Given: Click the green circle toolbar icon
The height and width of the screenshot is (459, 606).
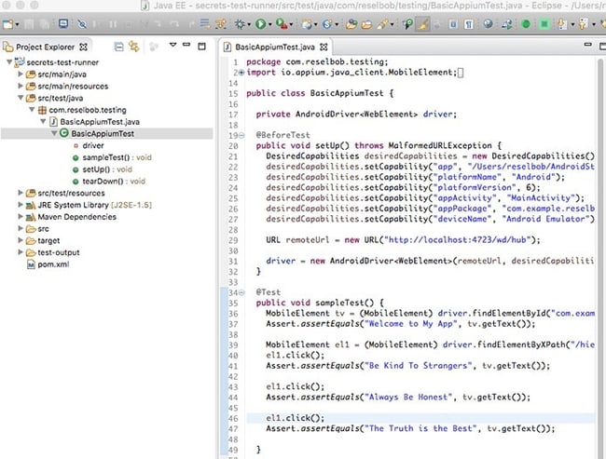Looking at the screenshot, I should pyautogui.click(x=526, y=24).
